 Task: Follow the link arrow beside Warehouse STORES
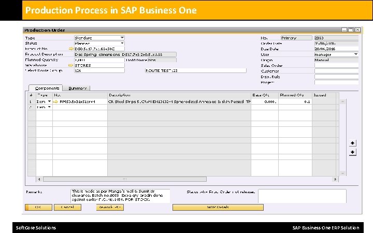click(x=70, y=65)
